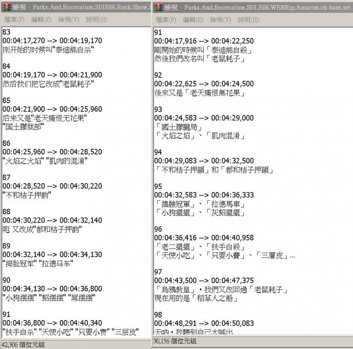
Task: Click timestamp 00:04:22,625 --> 00:04:24,500
Action: (x=204, y=84)
